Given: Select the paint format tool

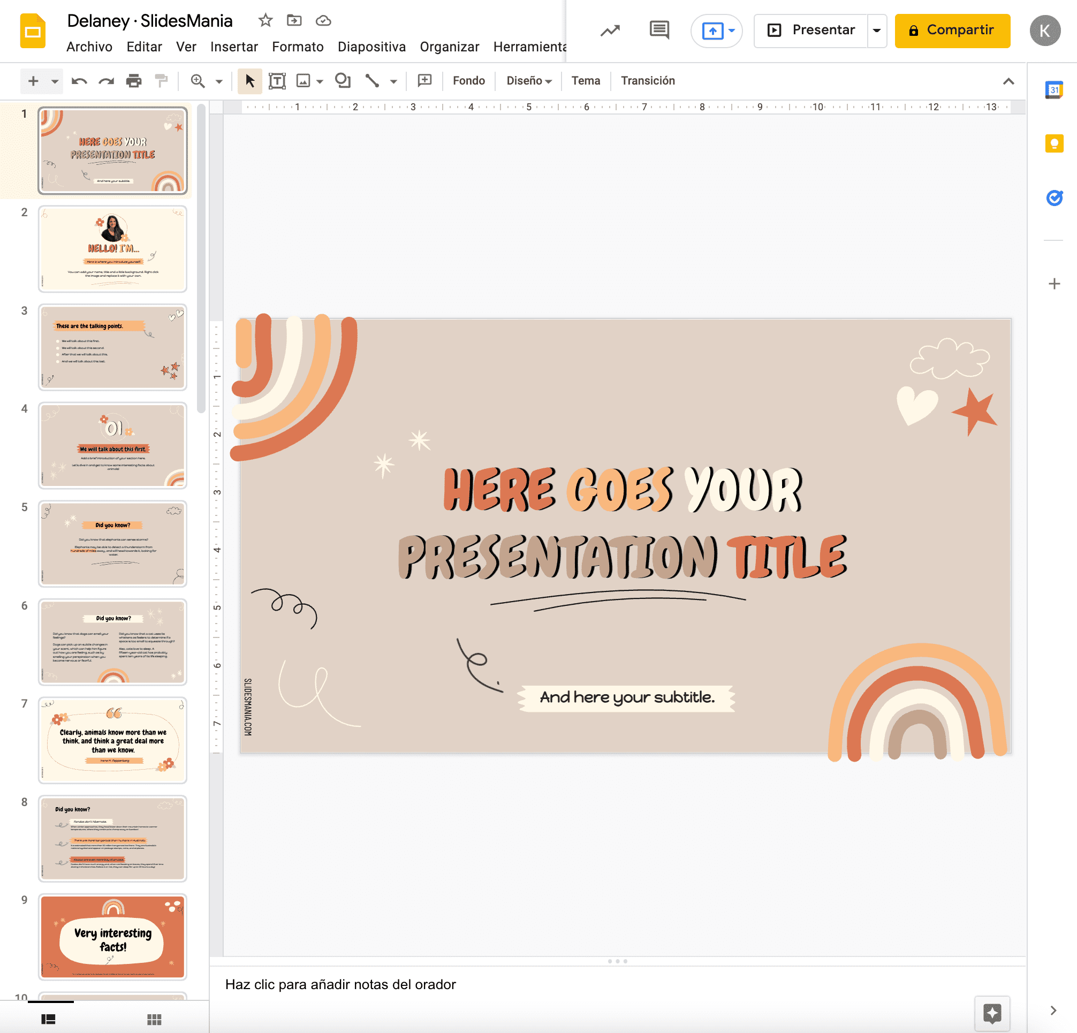Looking at the screenshot, I should 161,81.
